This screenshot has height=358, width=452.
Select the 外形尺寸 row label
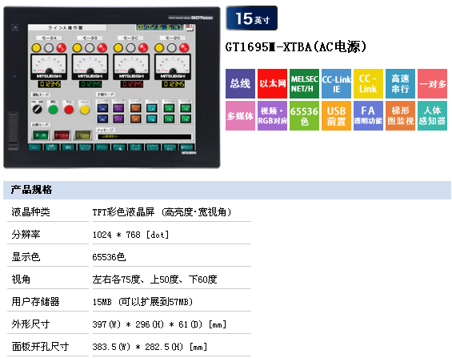[31, 324]
